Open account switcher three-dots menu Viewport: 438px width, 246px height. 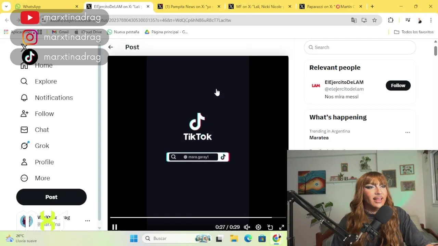coord(88,221)
